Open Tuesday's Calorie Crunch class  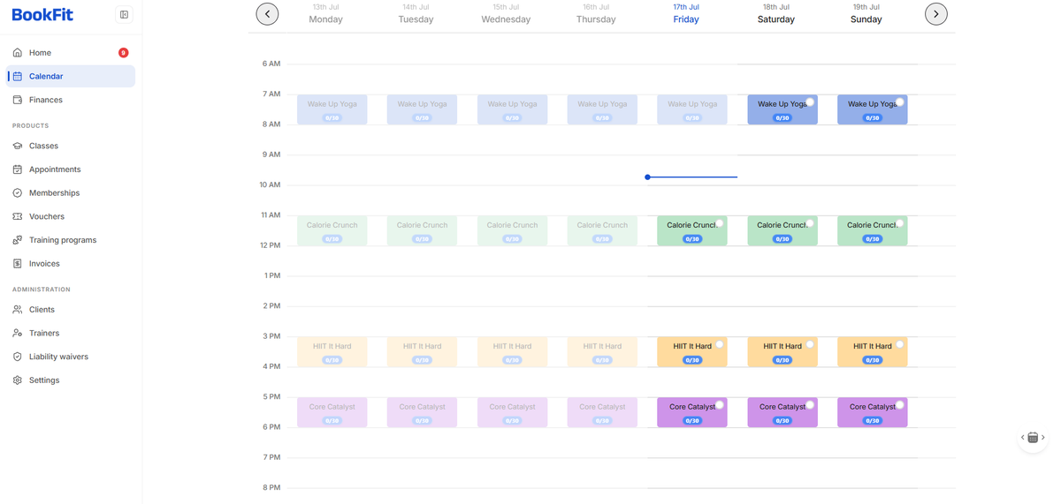coord(423,231)
